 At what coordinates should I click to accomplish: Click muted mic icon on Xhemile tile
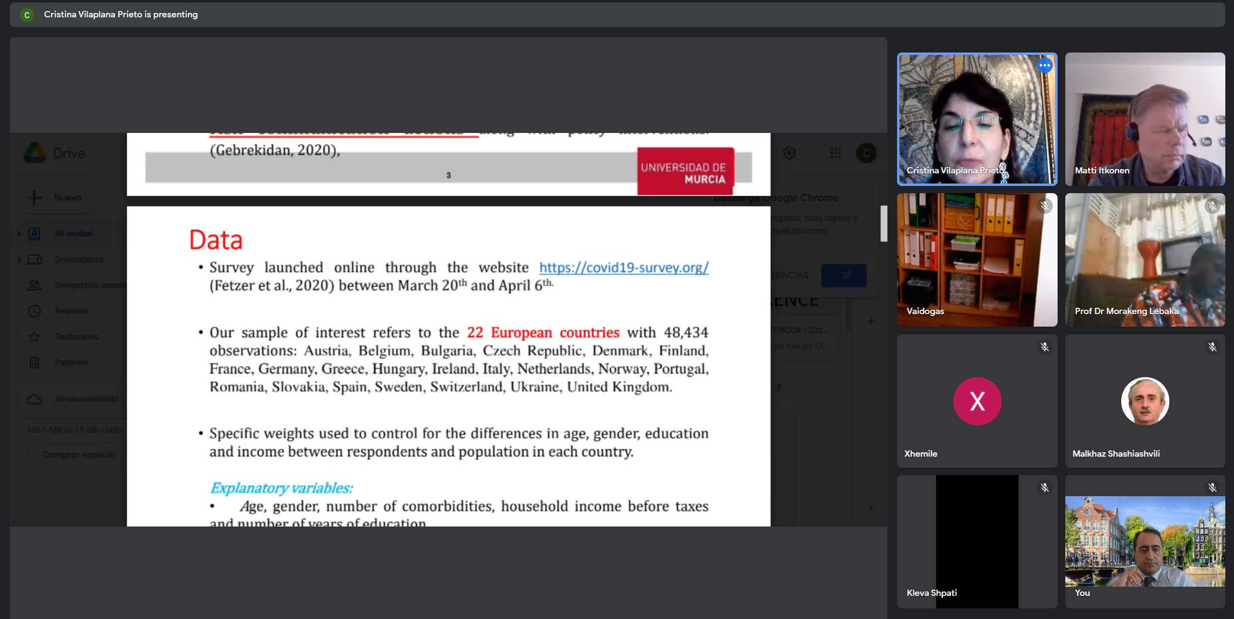(1044, 347)
